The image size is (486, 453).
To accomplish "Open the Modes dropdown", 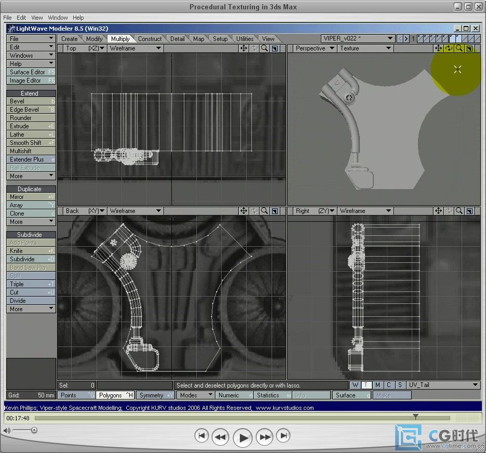I will tap(196, 395).
